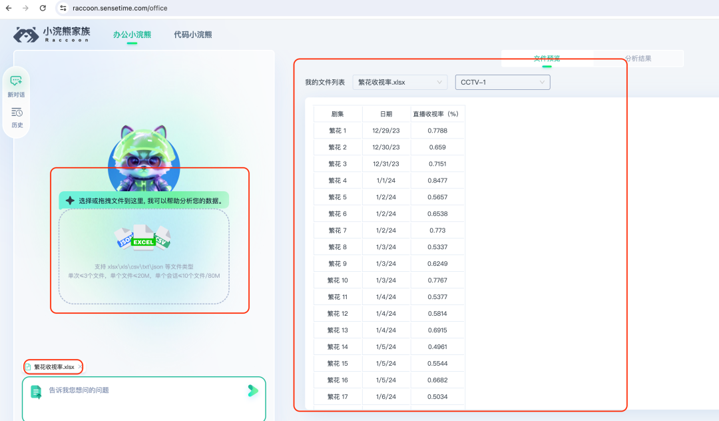Click the EXCEL file type icon
Image resolution: width=719 pixels, height=421 pixels.
pos(143,236)
